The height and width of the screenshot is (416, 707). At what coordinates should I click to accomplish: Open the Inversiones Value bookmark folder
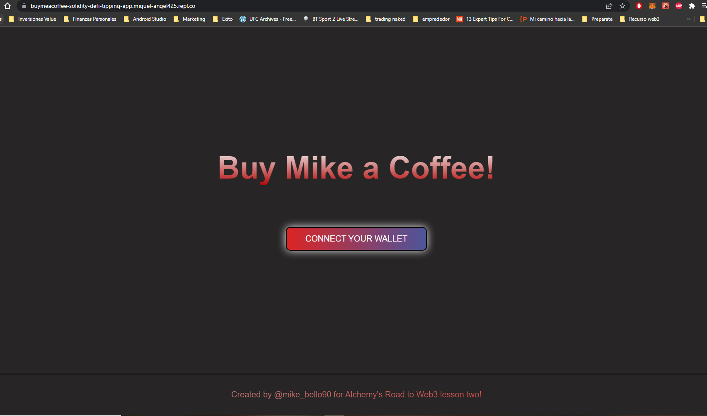pos(33,19)
